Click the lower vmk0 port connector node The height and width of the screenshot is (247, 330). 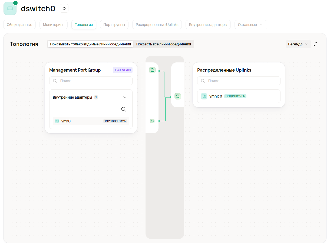click(152, 121)
